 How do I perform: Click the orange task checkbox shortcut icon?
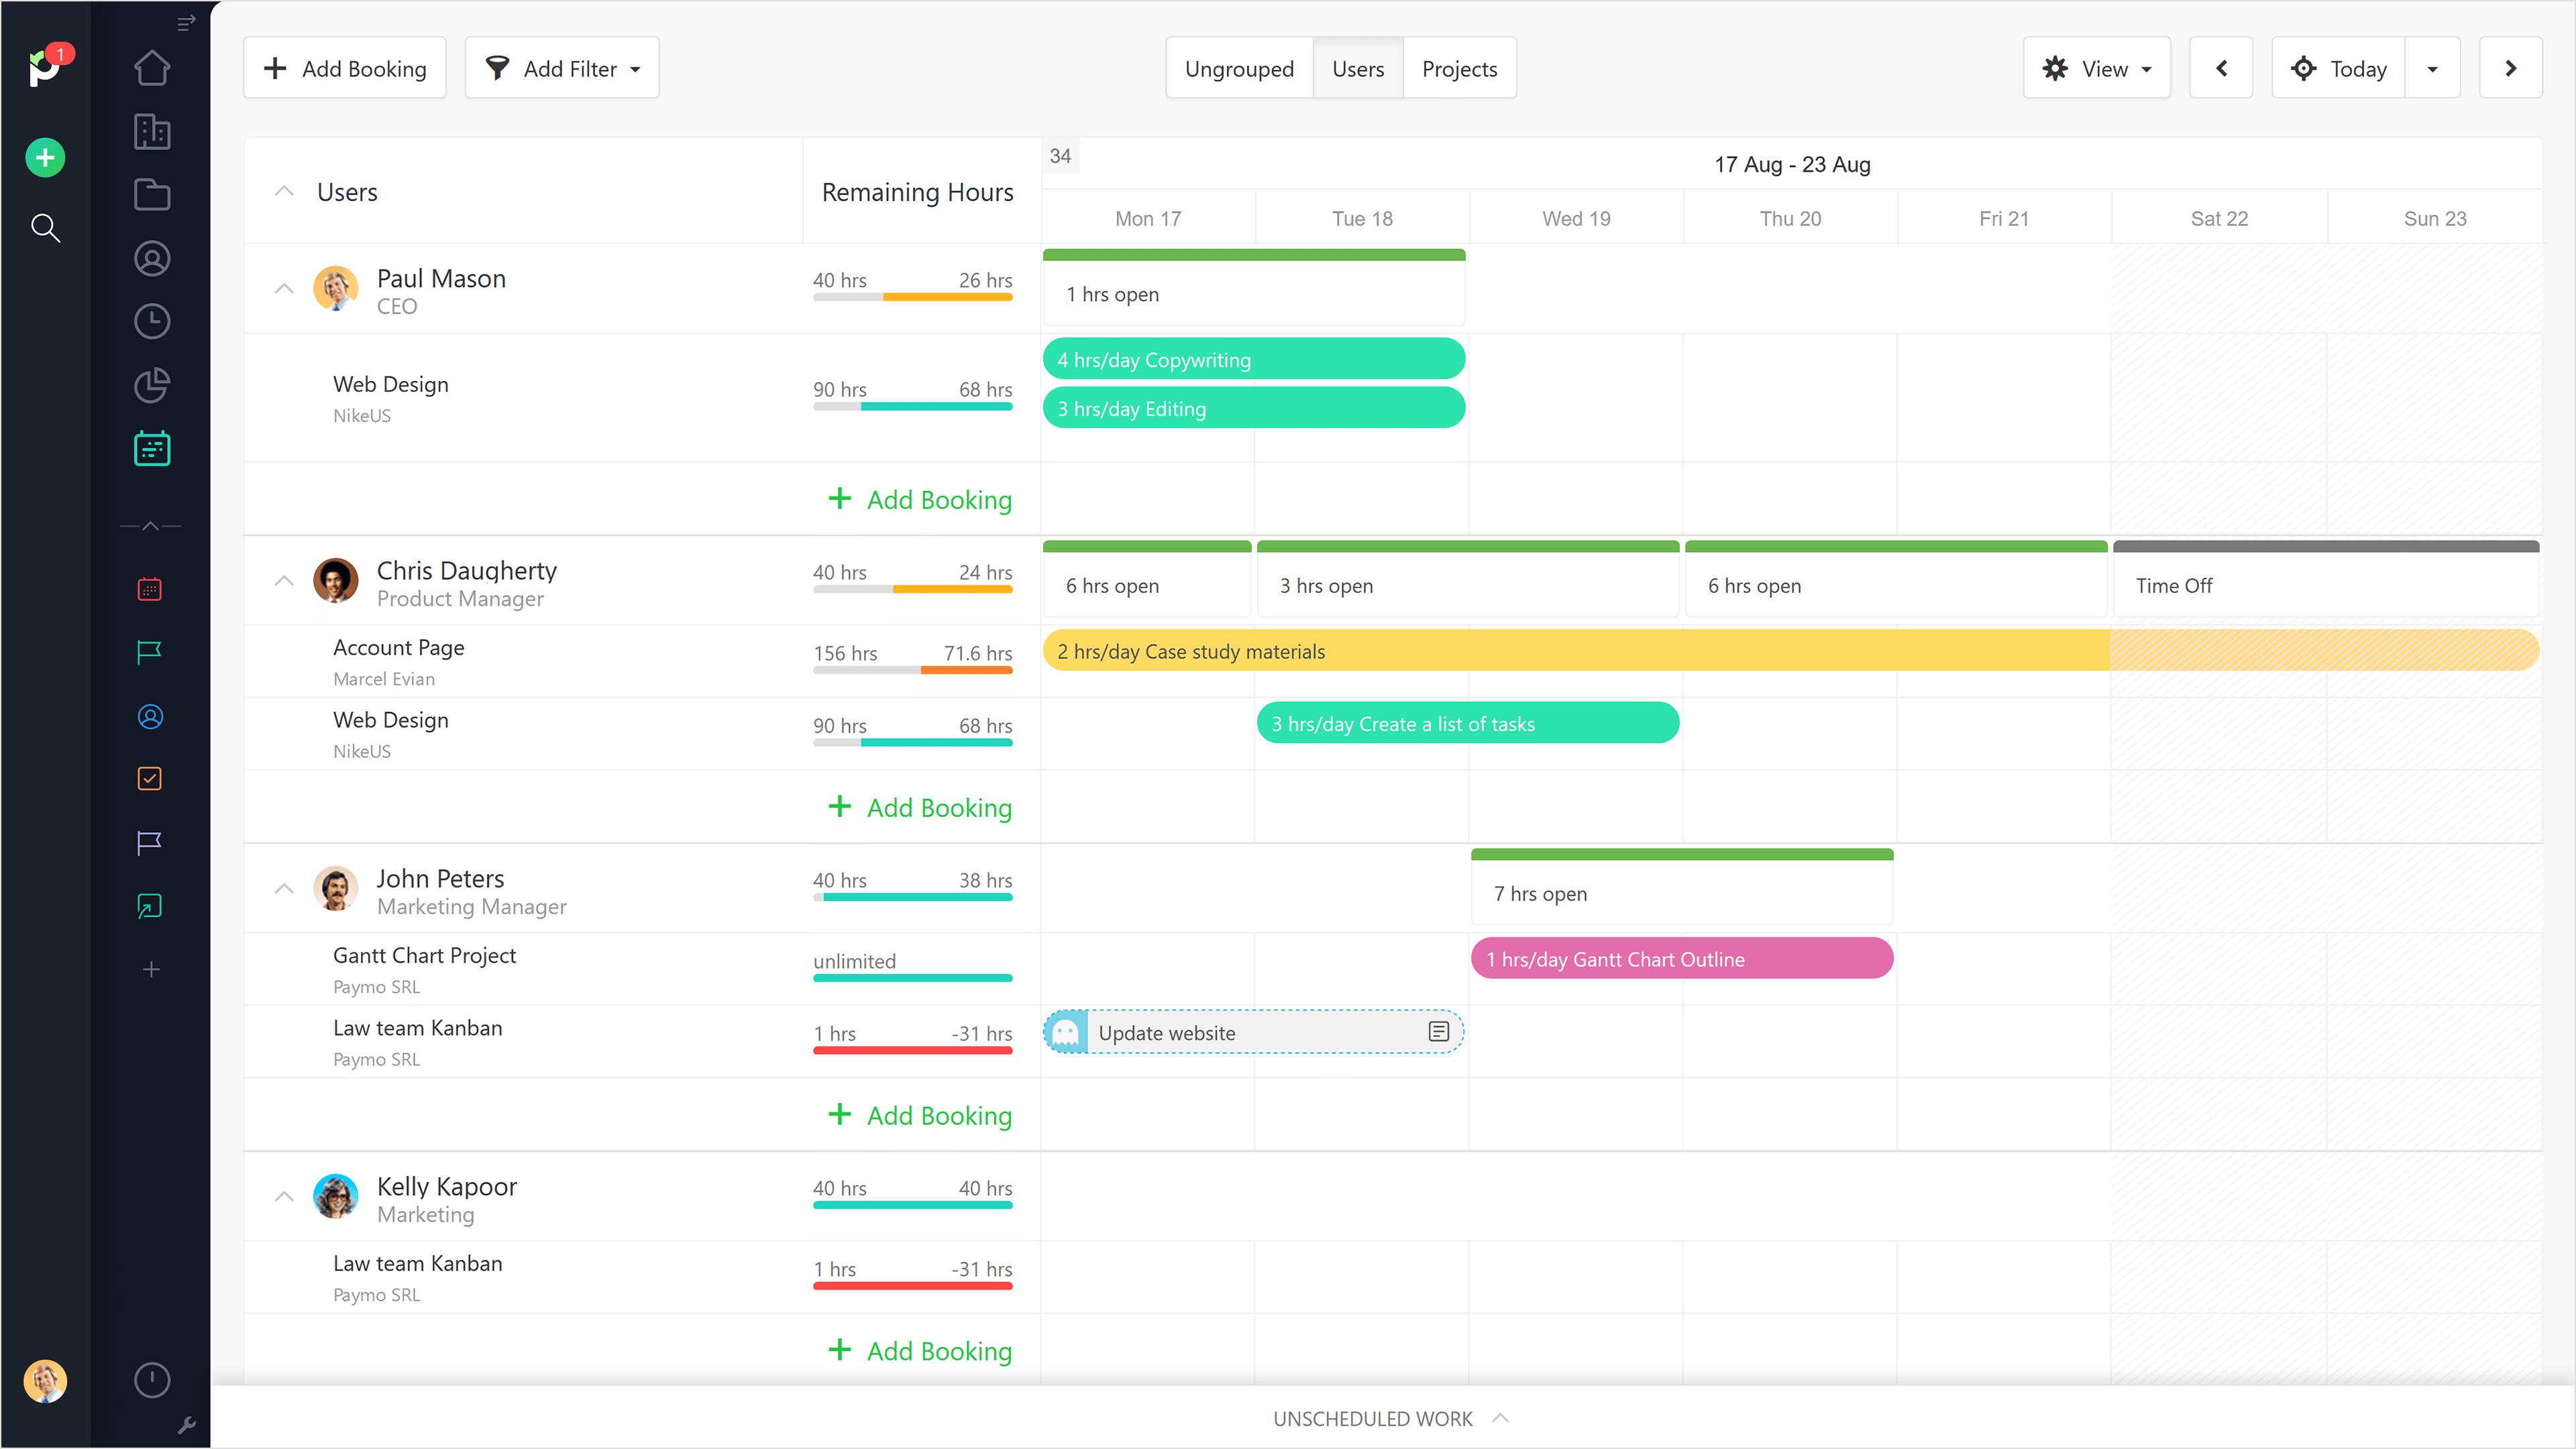pyautogui.click(x=149, y=779)
